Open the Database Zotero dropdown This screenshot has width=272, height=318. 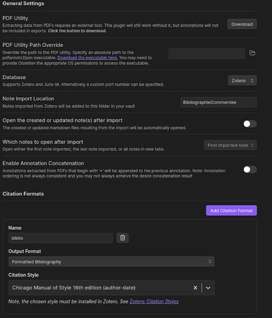pyautogui.click(x=242, y=81)
